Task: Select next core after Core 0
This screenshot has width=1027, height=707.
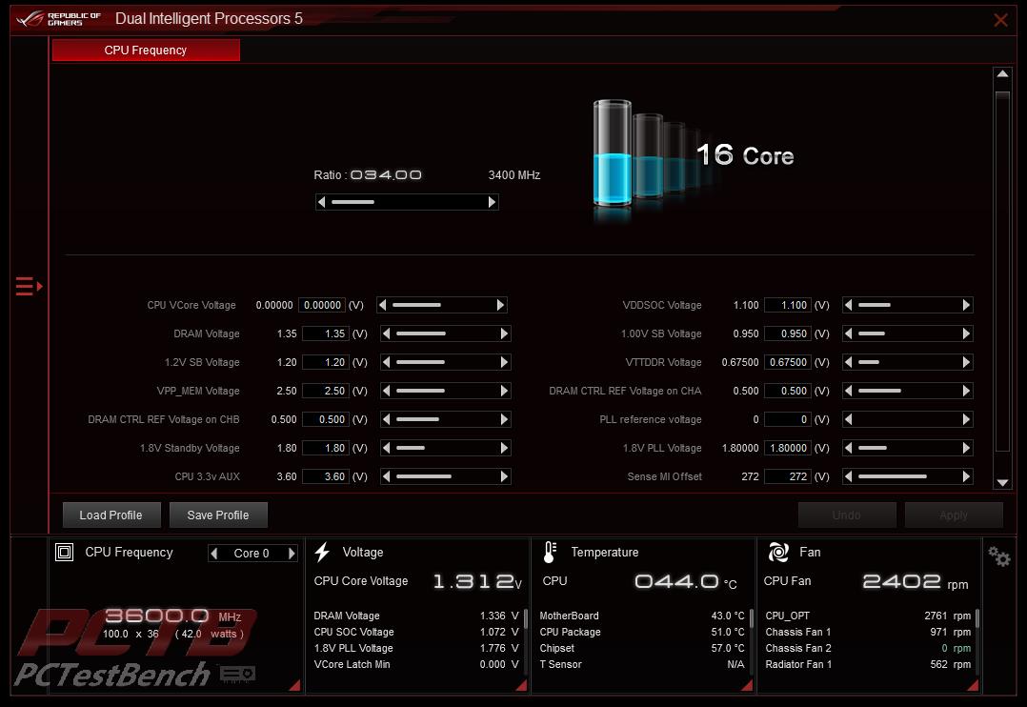Action: (292, 553)
